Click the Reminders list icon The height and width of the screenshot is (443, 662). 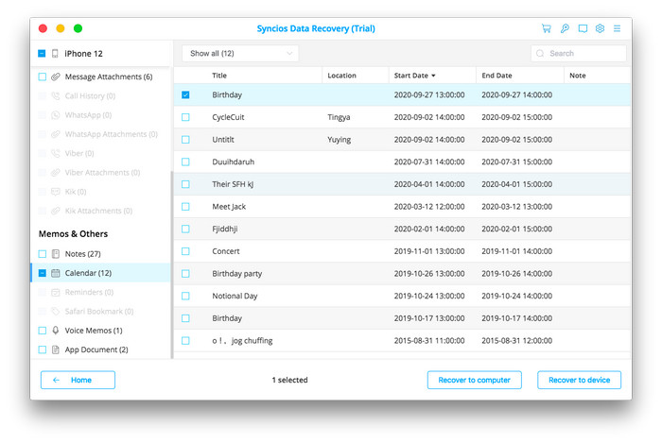[x=55, y=292]
